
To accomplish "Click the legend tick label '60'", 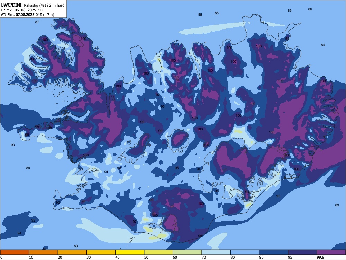I will point(175,257).
